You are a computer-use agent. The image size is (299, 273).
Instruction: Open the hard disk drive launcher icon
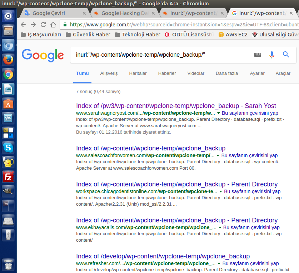(x=8, y=221)
